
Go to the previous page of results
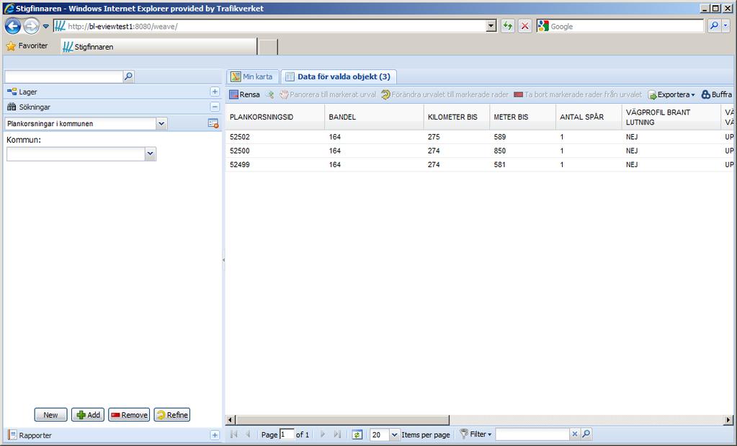[248, 434]
